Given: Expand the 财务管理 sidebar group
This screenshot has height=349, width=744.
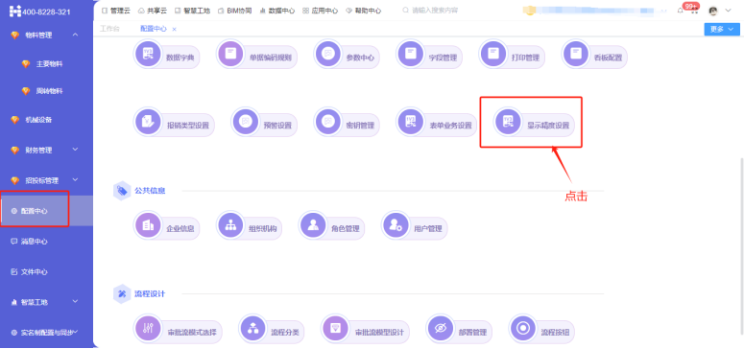Looking at the screenshot, I should (x=76, y=150).
